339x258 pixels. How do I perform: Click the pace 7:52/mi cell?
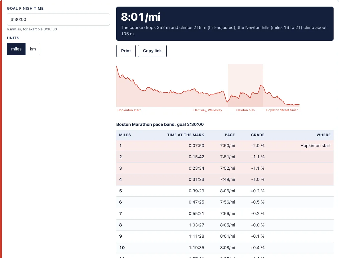227,168
